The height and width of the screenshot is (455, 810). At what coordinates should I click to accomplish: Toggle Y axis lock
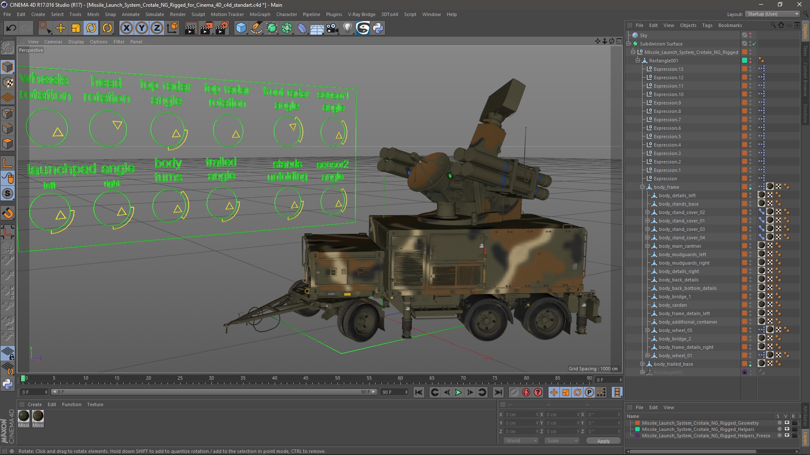[x=142, y=28]
